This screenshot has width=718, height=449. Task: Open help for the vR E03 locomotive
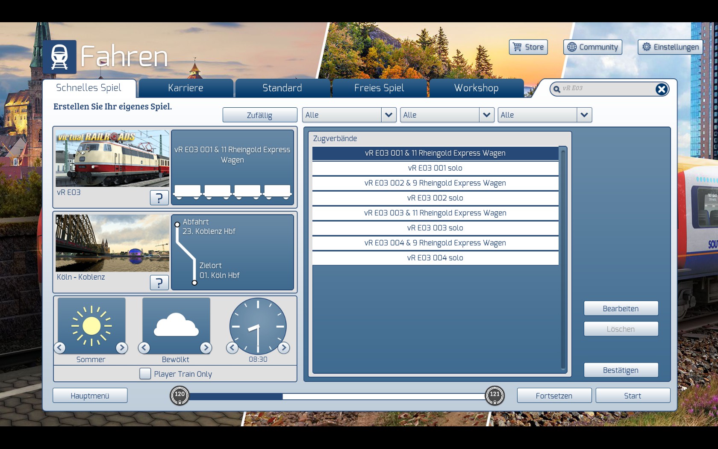pos(159,198)
